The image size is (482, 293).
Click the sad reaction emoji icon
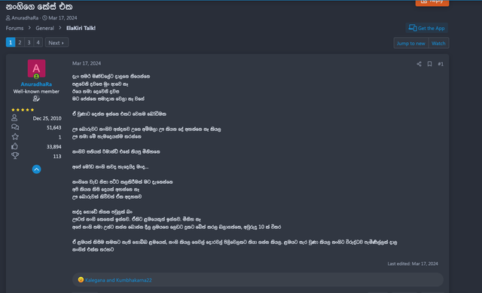pyautogui.click(x=81, y=279)
